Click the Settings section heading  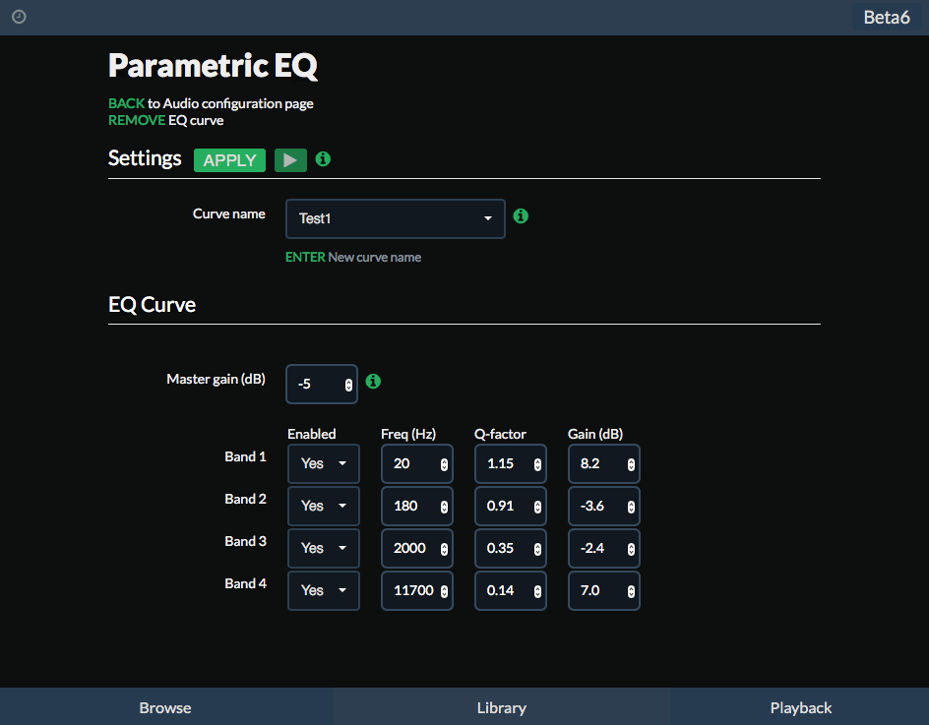click(145, 158)
